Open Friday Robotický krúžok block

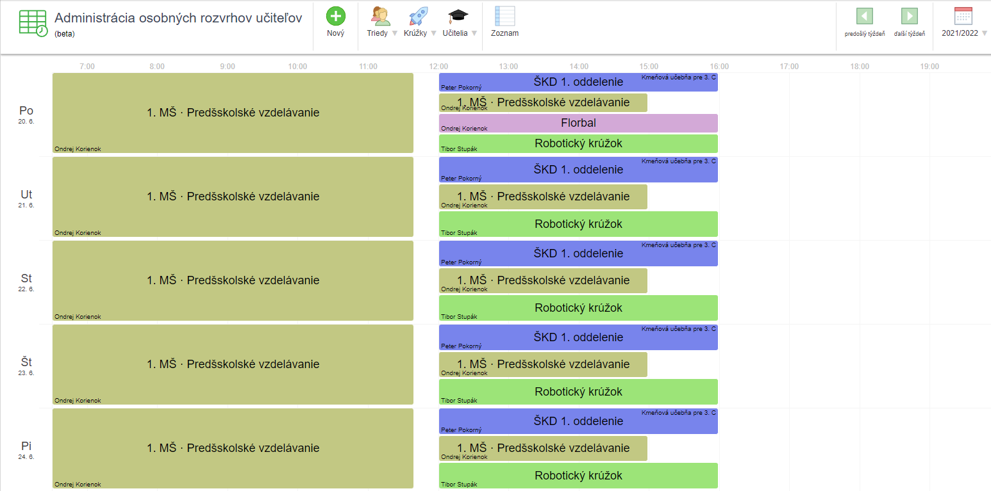click(x=578, y=476)
